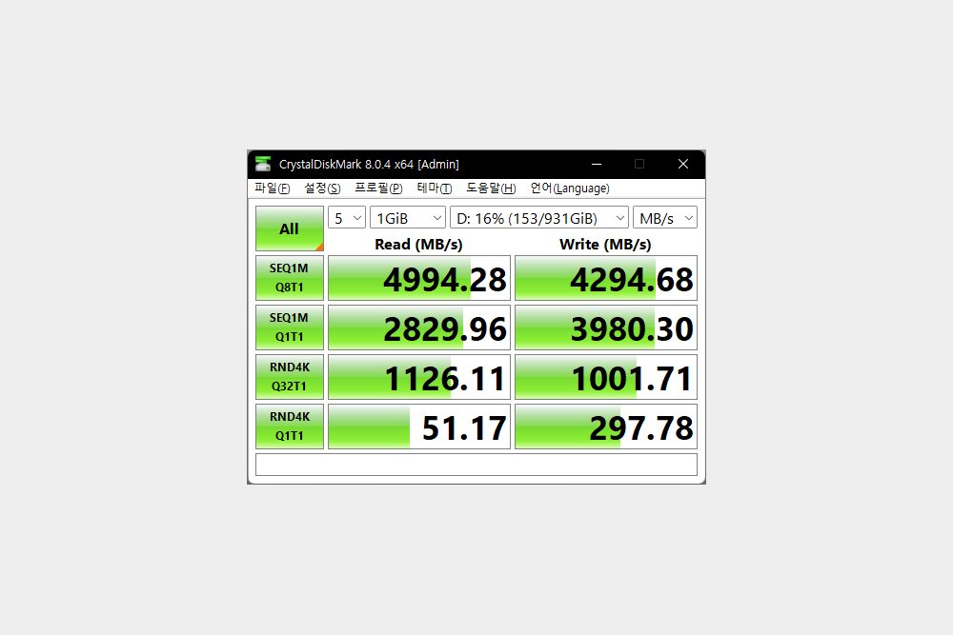Start the SEQ1M Q8T1 test
The height and width of the screenshot is (635, 953).
pos(290,278)
